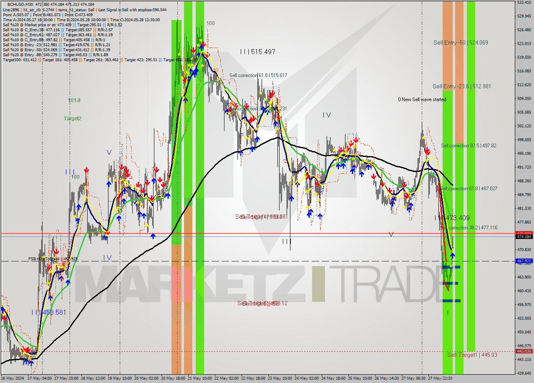The height and width of the screenshot is (383, 534).
Task: Click 'Sell Entry -50 | 524.069' label
Action: 461,42
